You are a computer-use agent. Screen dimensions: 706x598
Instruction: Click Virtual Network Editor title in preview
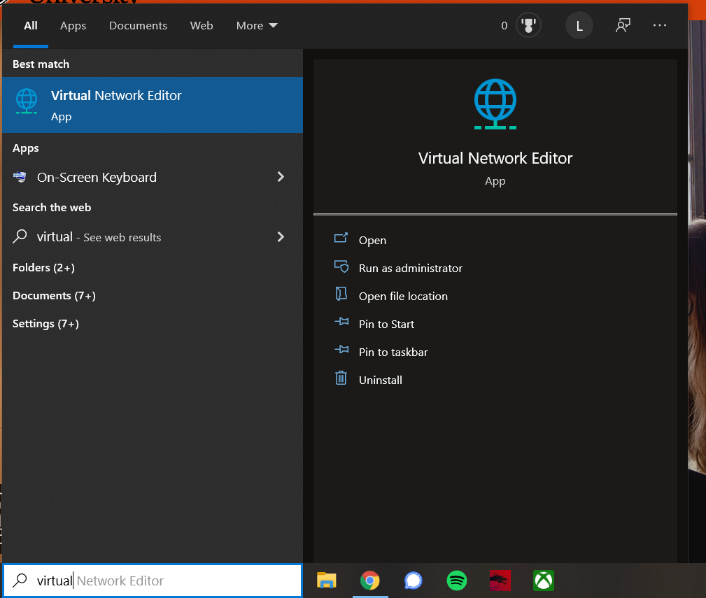tap(495, 158)
